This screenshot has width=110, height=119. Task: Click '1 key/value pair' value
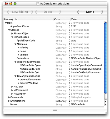(x=79, y=101)
